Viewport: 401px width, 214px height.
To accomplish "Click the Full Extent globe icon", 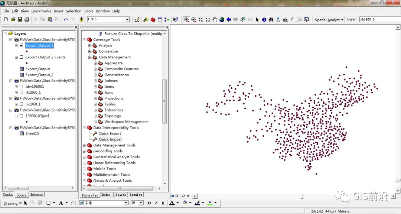I will 222,19.
